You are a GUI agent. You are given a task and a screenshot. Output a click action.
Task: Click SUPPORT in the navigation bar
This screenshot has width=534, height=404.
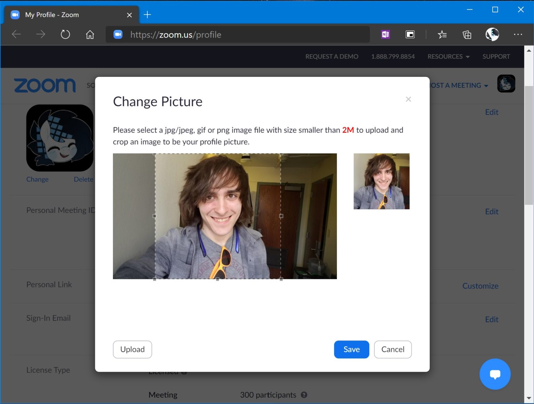pos(496,56)
